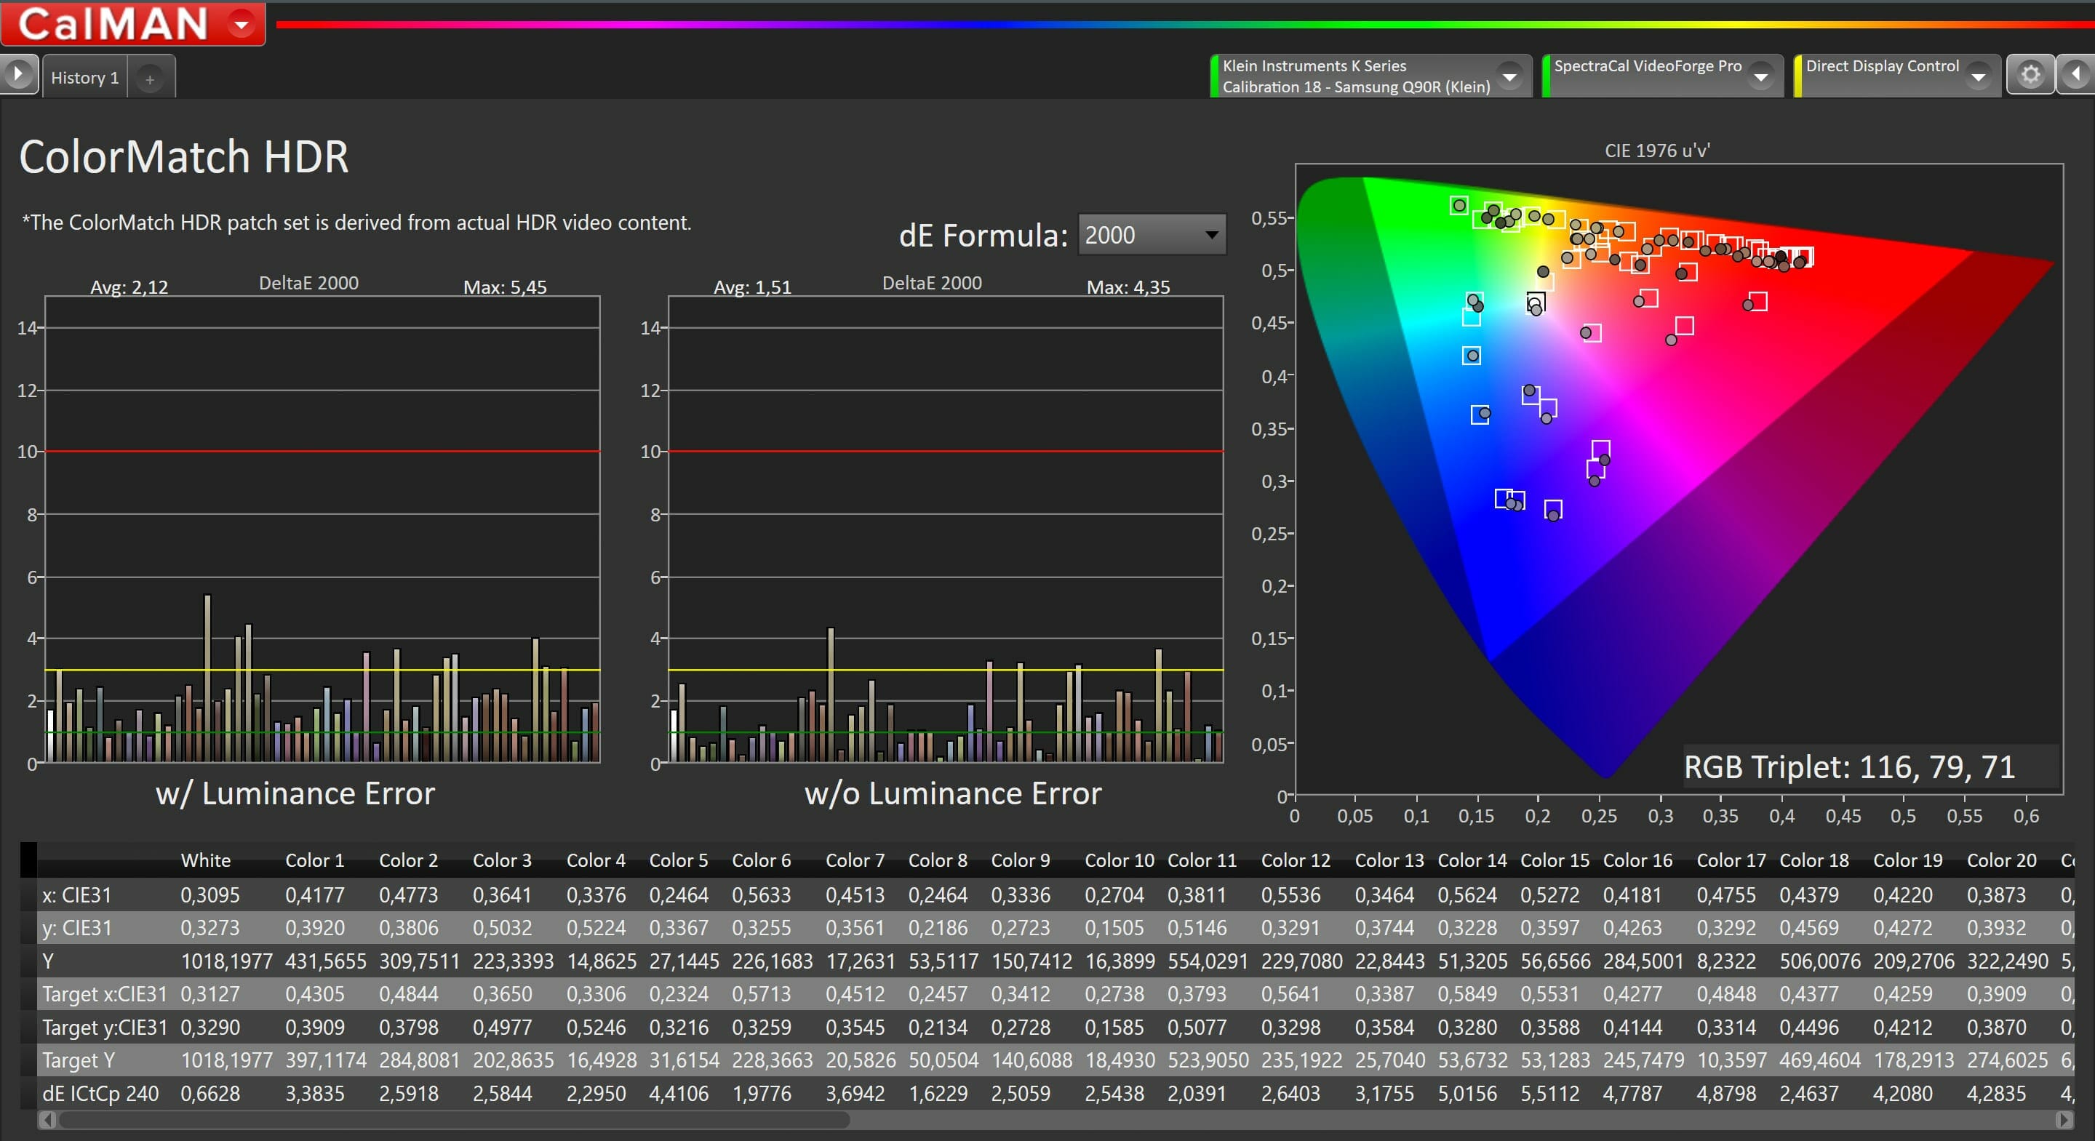Click the w/ Luminance Error chart

322,529
